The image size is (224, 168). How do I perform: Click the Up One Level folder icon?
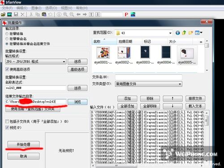[x=184, y=33]
